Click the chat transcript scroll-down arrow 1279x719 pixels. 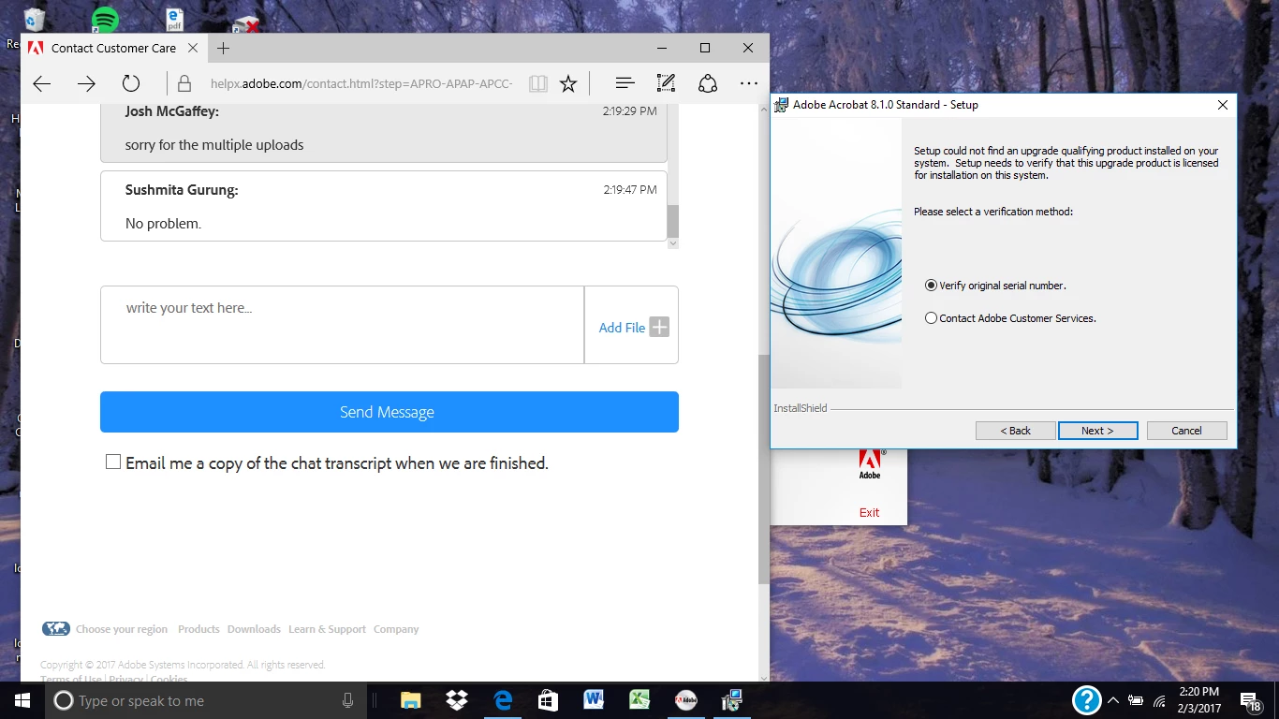(672, 243)
